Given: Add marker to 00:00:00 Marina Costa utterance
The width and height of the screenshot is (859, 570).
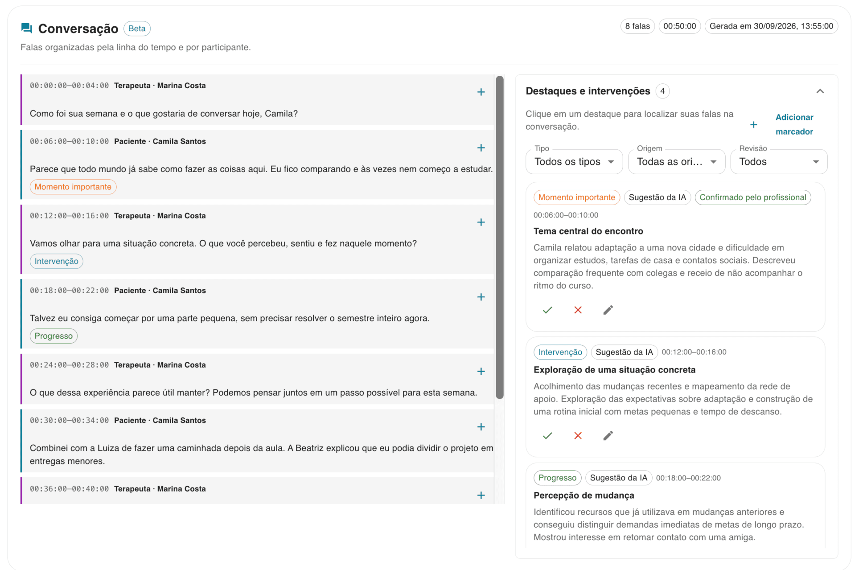Looking at the screenshot, I should [x=481, y=92].
